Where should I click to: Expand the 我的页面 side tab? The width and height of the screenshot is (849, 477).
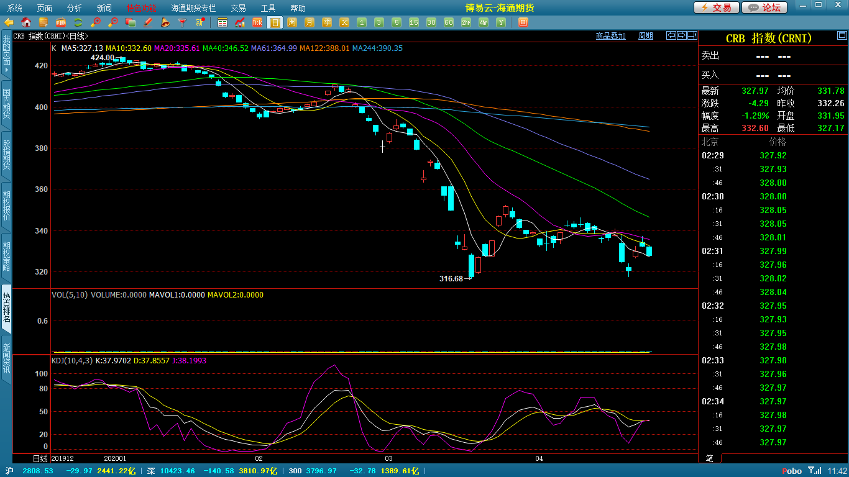[x=6, y=55]
